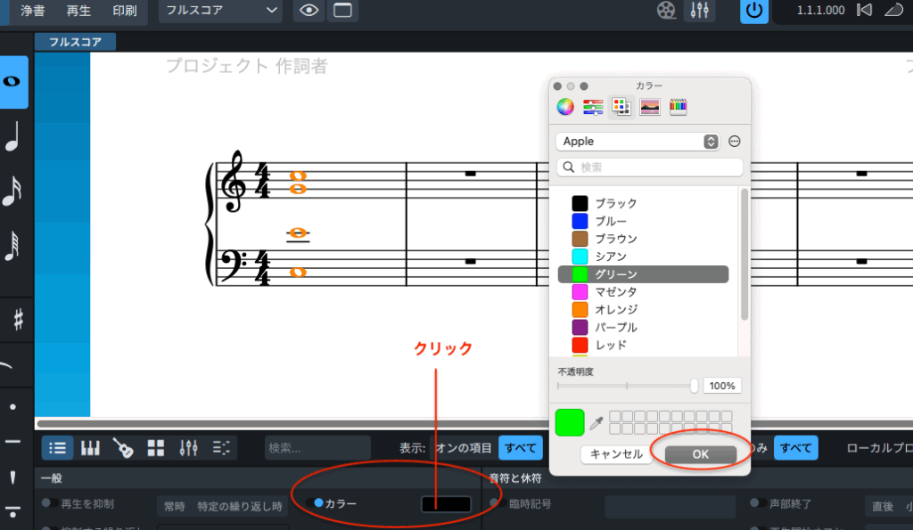Open the フルスコア layout dropdown
This screenshot has height=530, width=913.
[220, 11]
